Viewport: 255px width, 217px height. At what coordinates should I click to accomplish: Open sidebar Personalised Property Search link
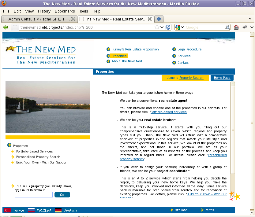[38, 157]
